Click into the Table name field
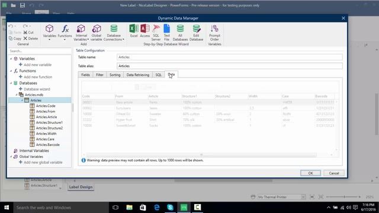 [x=230, y=57]
